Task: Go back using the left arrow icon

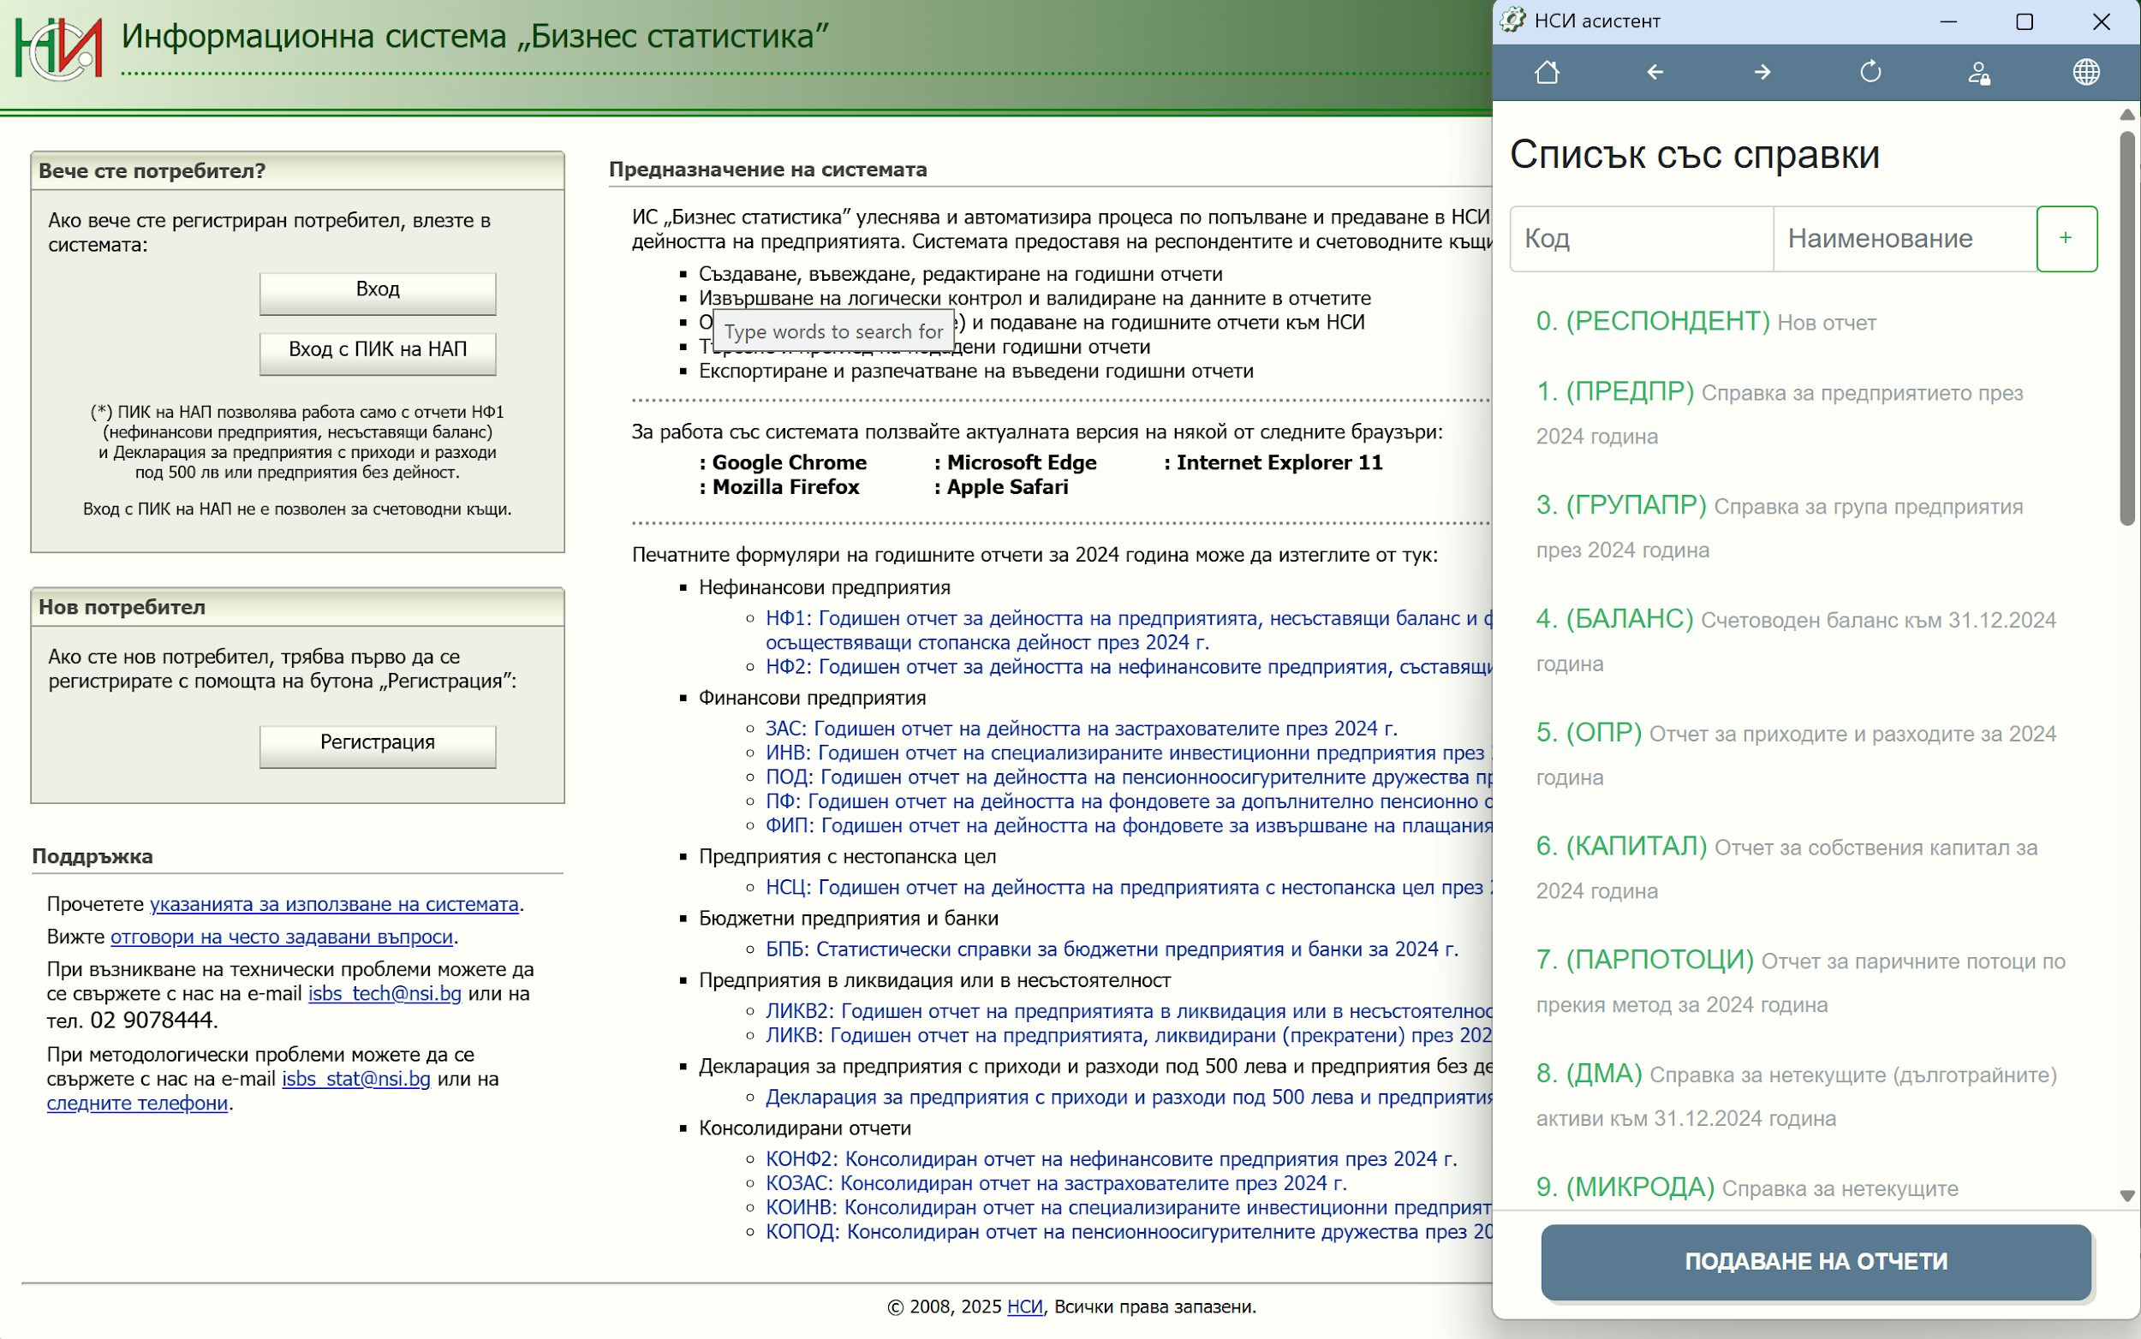Action: [1655, 72]
